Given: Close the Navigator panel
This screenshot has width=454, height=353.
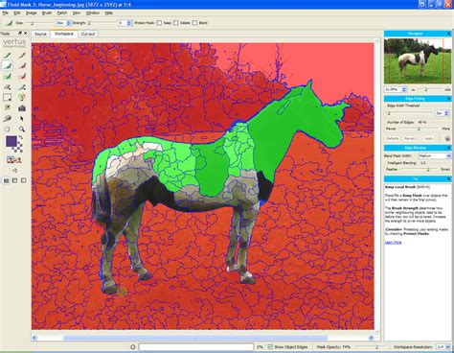Looking at the screenshot, I should click(x=448, y=34).
